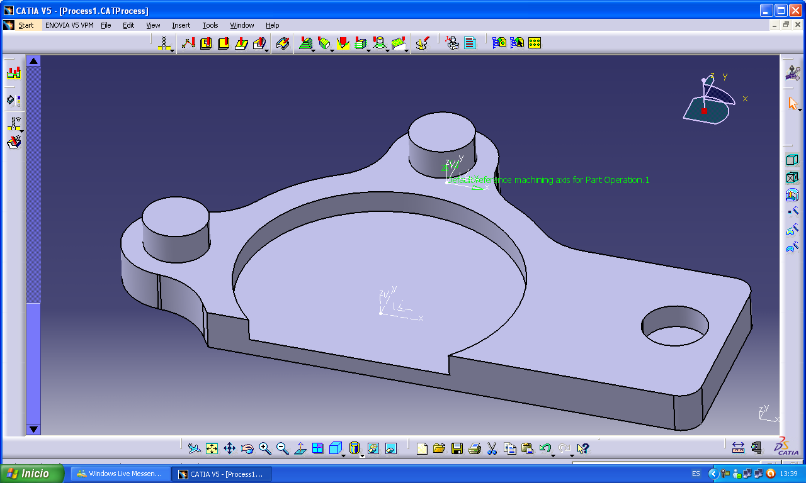Viewport: 806px width, 483px height.
Task: Open the Help menu
Action: pyautogui.click(x=272, y=25)
